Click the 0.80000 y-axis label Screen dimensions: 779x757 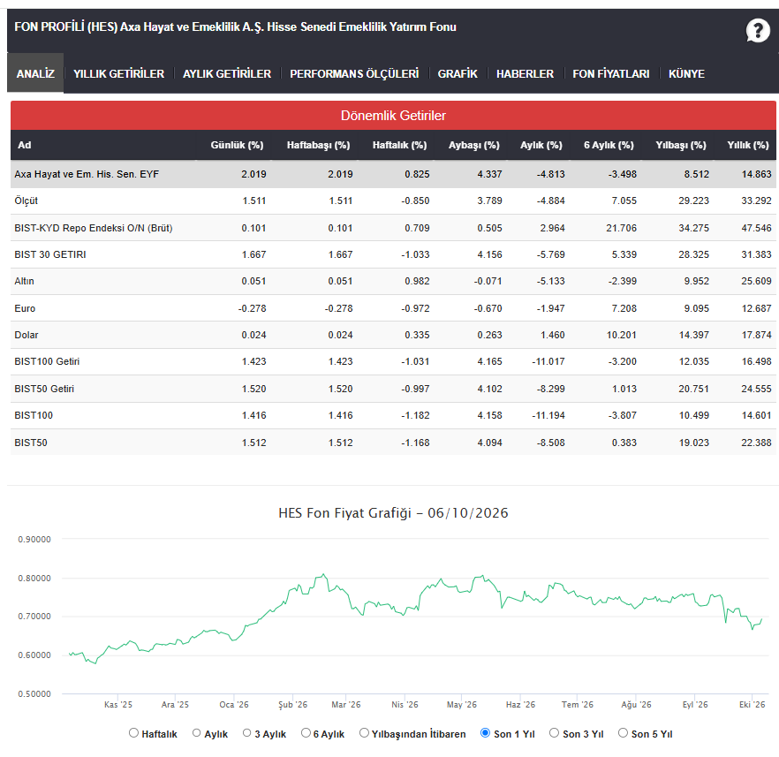coord(34,579)
